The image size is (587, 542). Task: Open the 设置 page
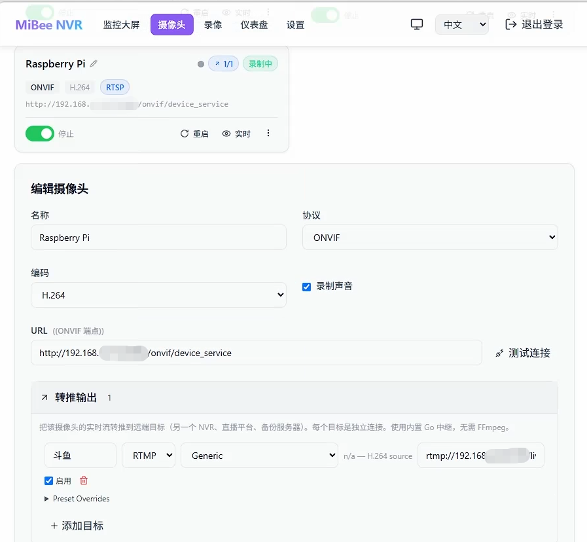295,25
